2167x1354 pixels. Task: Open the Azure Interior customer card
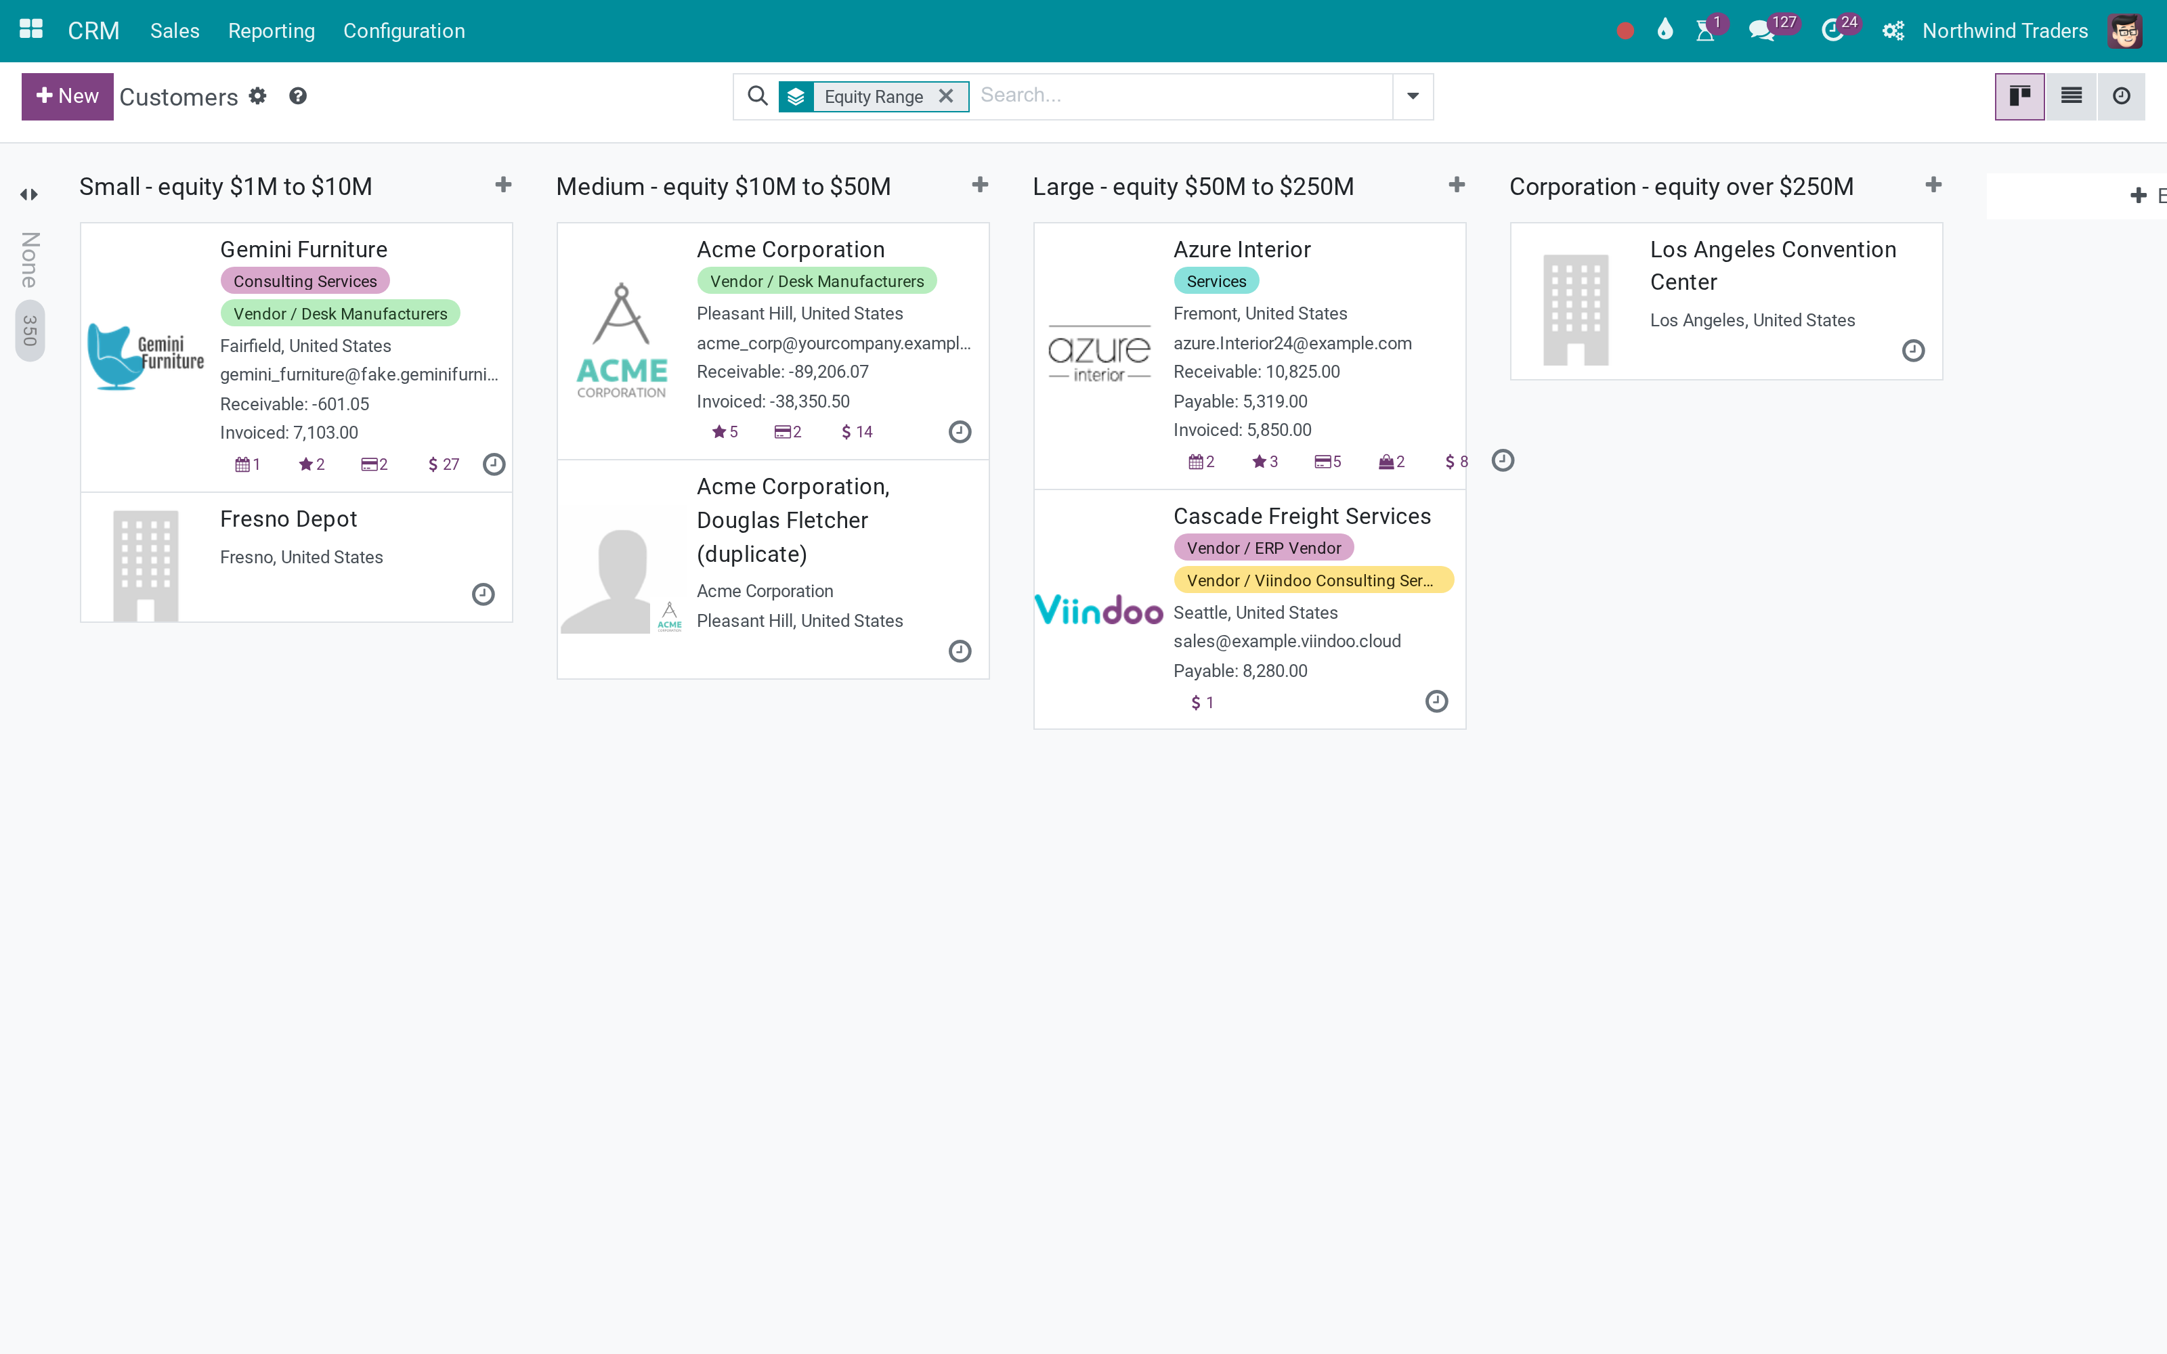point(1249,355)
